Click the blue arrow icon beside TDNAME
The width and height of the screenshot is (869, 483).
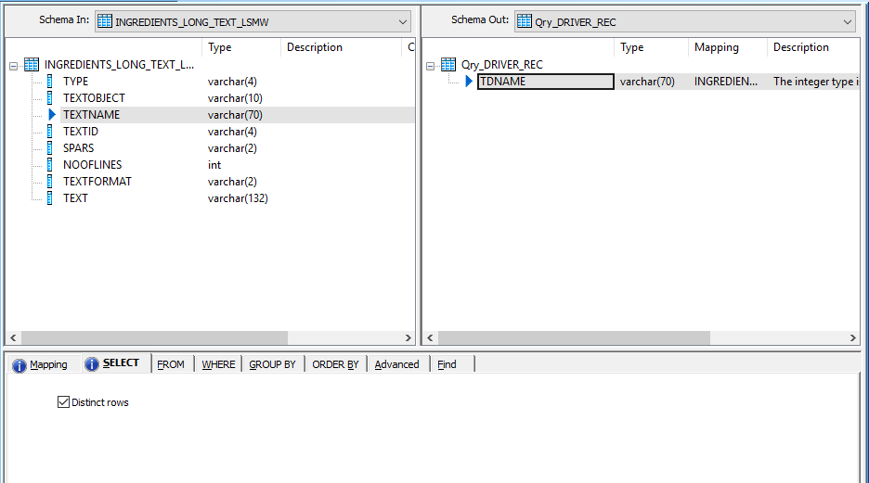pos(469,82)
